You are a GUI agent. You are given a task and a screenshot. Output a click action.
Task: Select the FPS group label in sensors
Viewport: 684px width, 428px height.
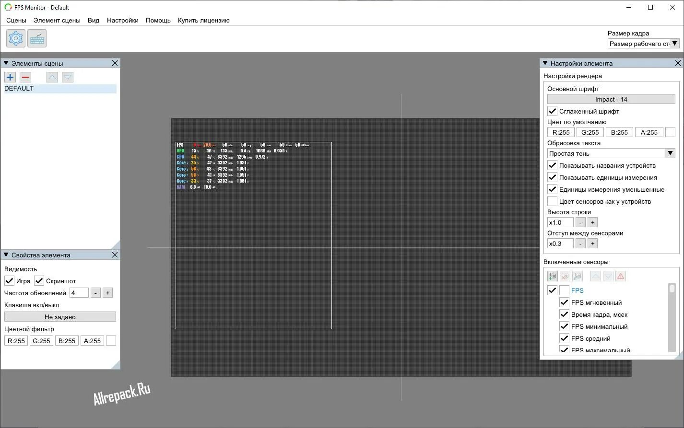578,290
